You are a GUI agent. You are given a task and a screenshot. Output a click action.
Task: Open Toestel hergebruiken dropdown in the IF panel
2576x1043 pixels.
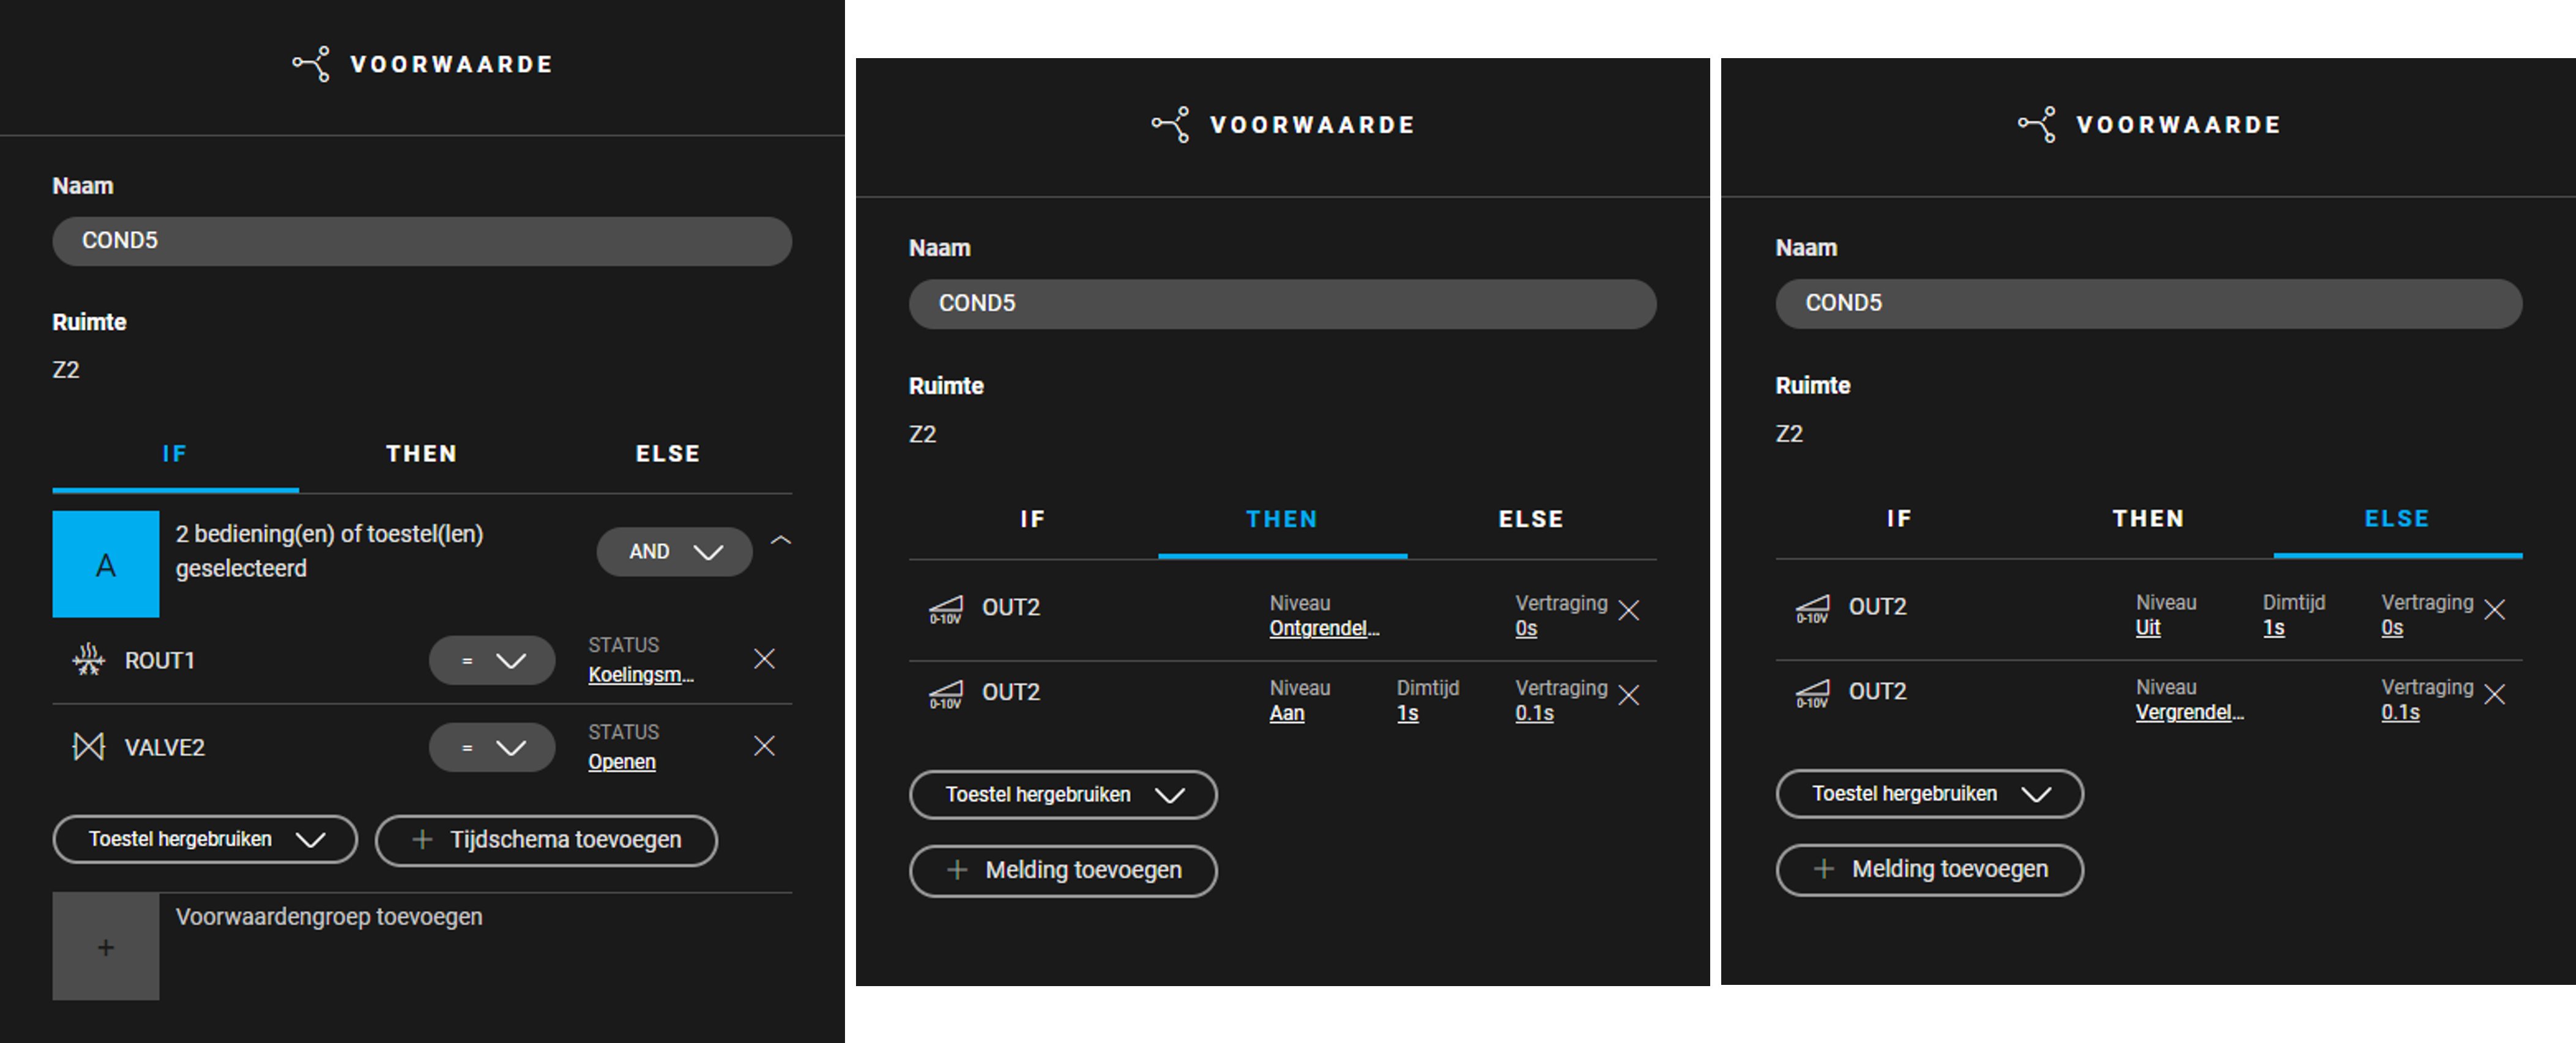205,839
